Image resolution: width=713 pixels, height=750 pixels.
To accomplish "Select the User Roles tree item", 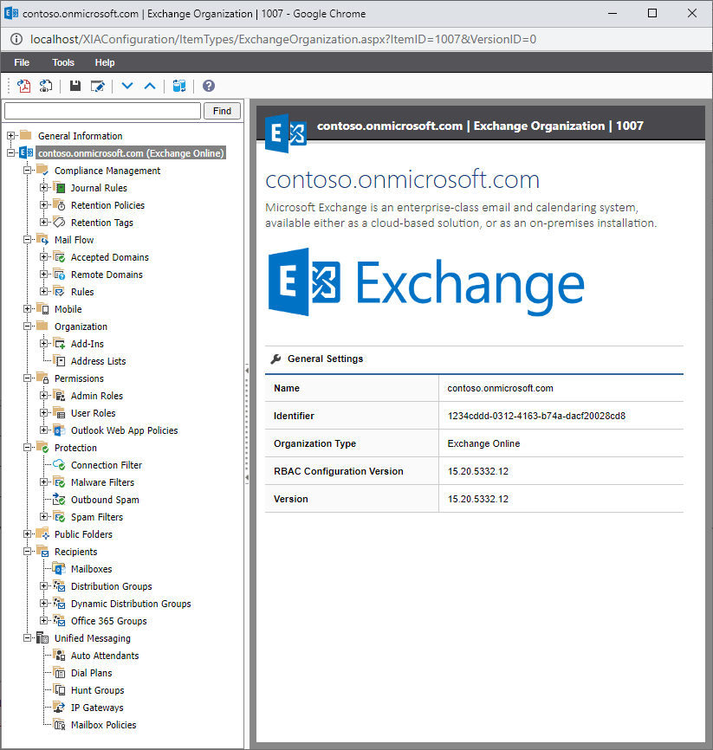I will click(93, 413).
